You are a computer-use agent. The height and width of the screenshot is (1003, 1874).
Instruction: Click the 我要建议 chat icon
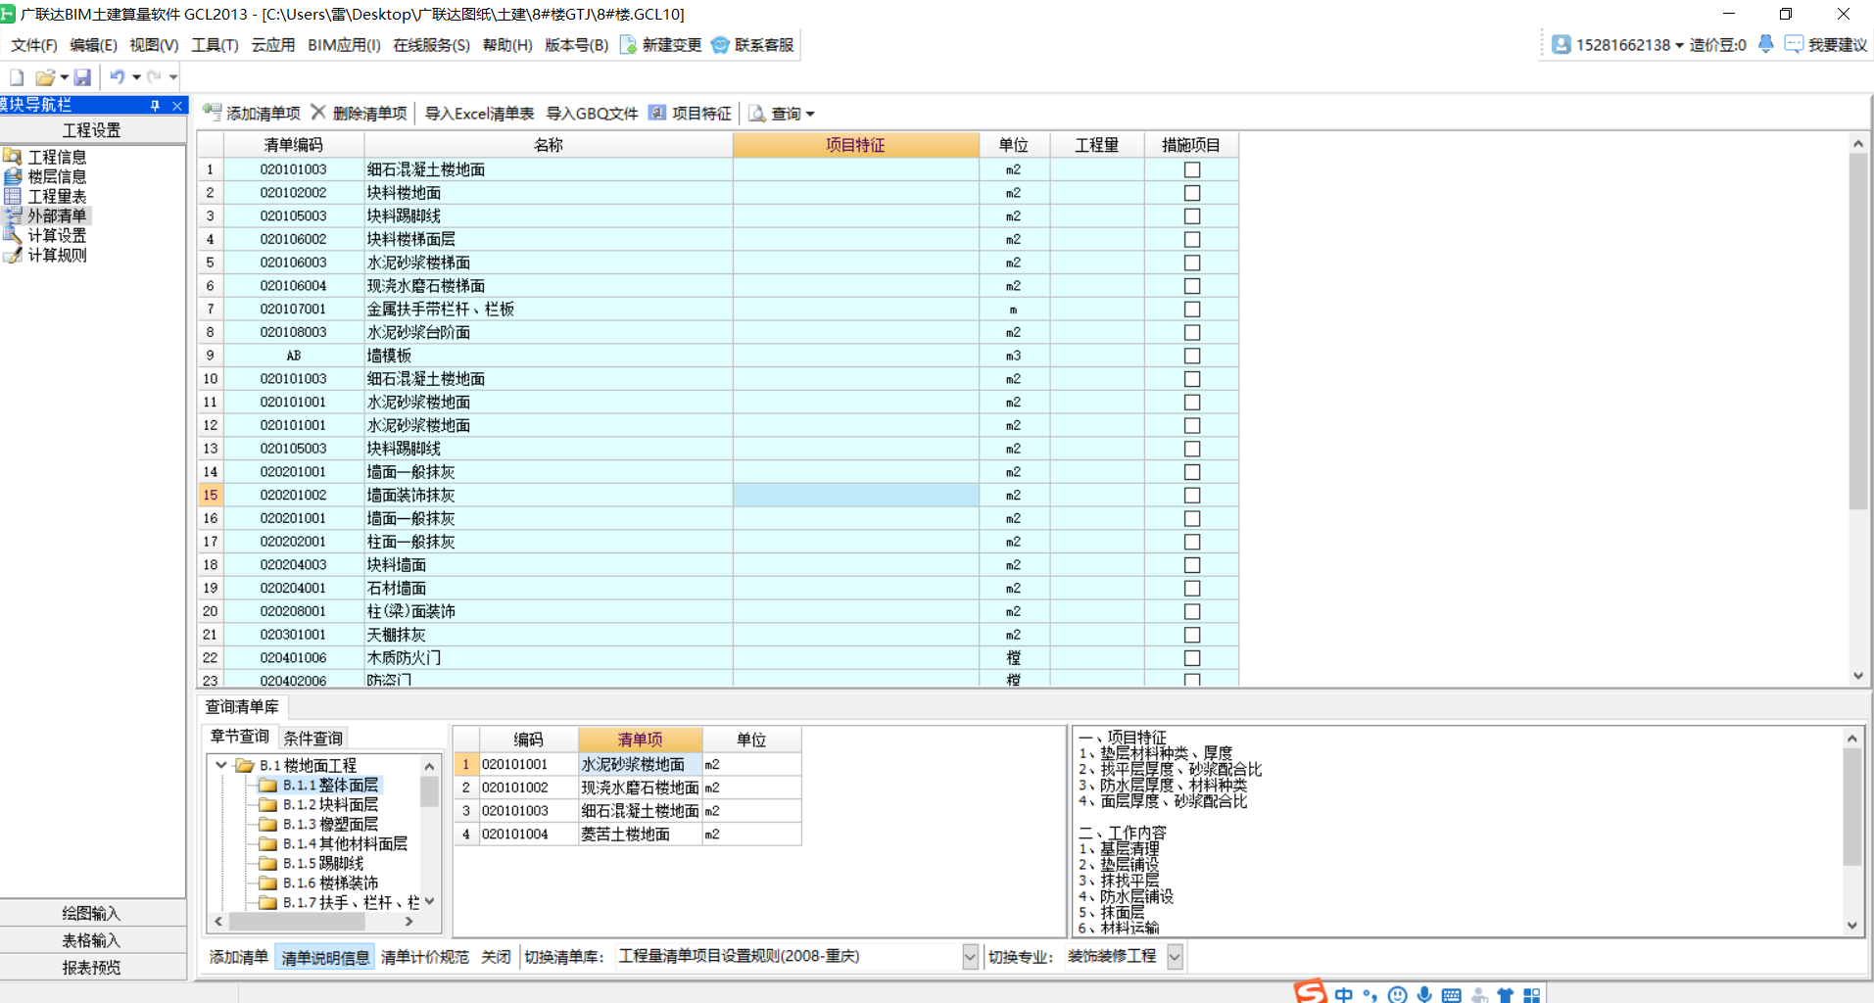pos(1794,45)
